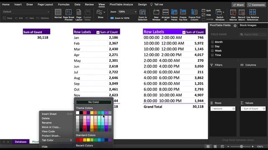Open PivotTable Analyze tab
Viewport: 268px width, 150px height.
[121, 5]
